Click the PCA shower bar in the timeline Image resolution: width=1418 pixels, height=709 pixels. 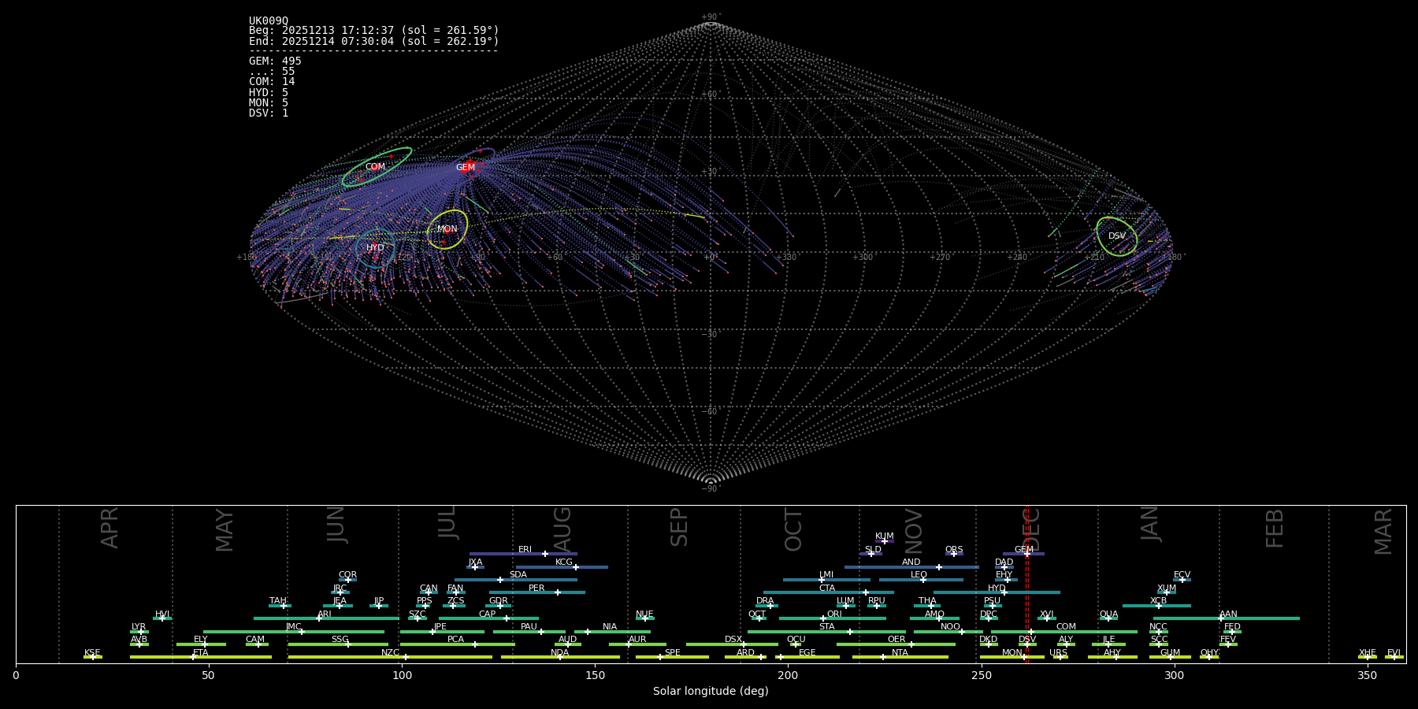coord(458,644)
